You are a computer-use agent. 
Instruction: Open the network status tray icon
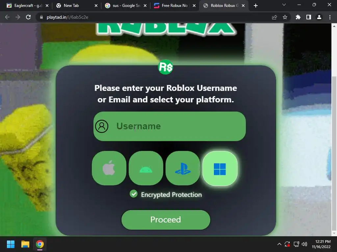click(297, 244)
